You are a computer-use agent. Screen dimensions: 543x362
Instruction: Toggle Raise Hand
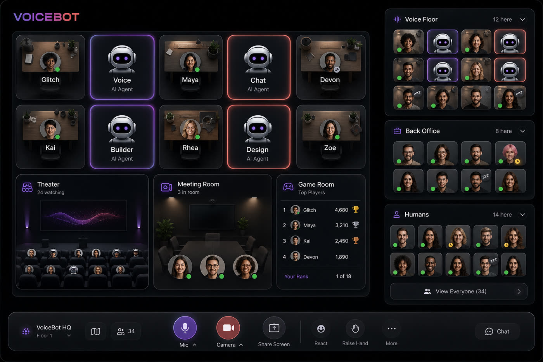click(x=355, y=329)
